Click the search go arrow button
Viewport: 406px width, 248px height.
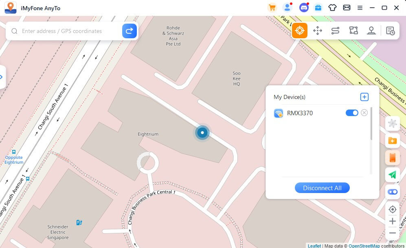[129, 31]
